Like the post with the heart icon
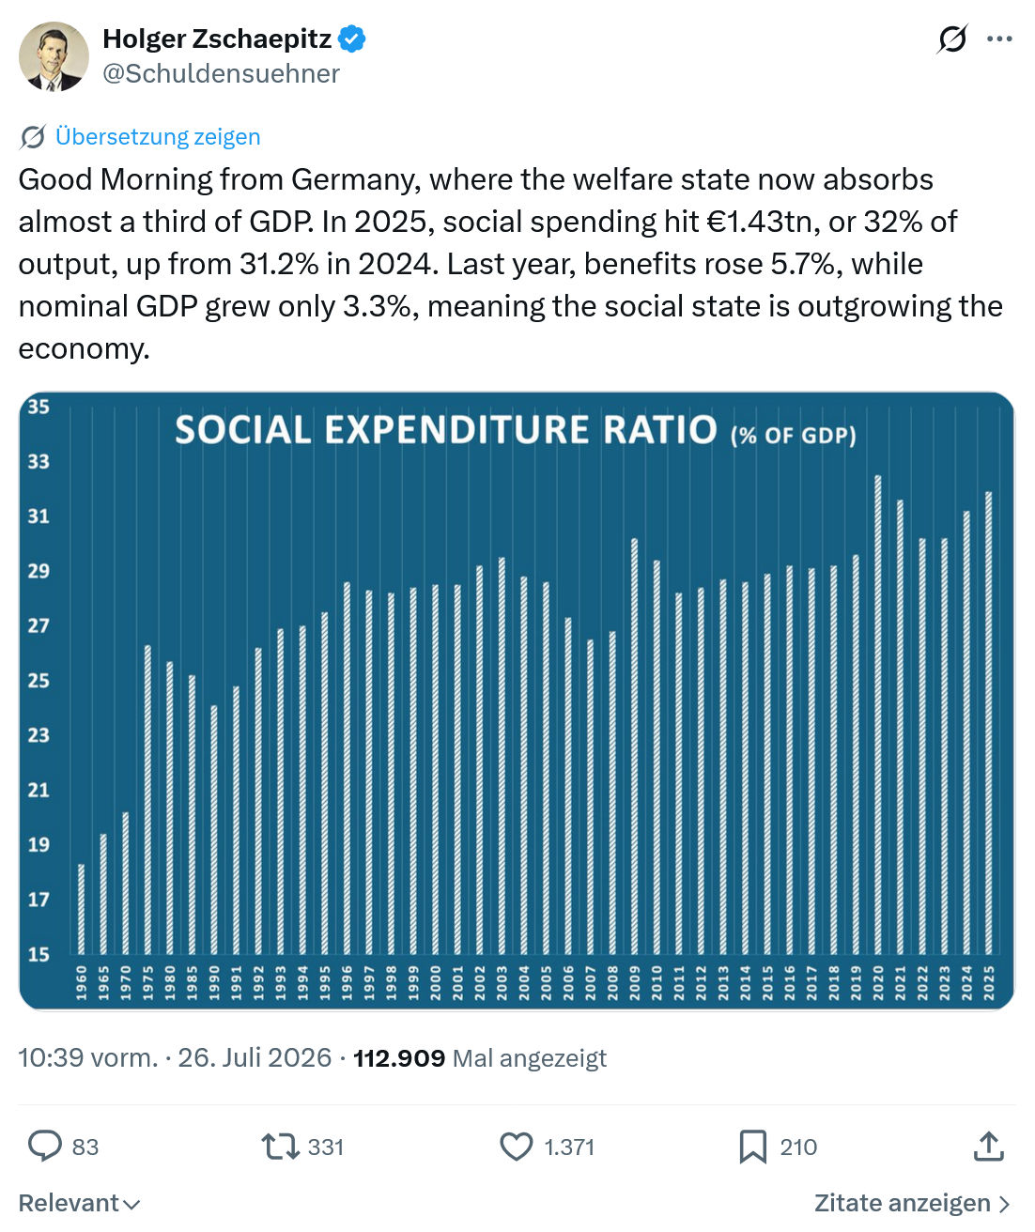The width and height of the screenshot is (1035, 1232). [x=516, y=1147]
